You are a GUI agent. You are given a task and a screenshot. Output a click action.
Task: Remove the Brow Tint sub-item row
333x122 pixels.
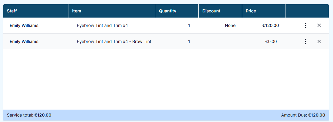point(319,41)
